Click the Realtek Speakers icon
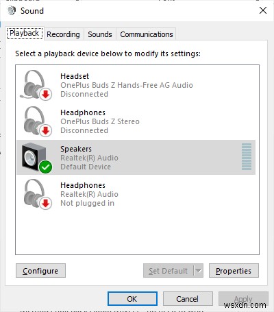 click(x=36, y=158)
